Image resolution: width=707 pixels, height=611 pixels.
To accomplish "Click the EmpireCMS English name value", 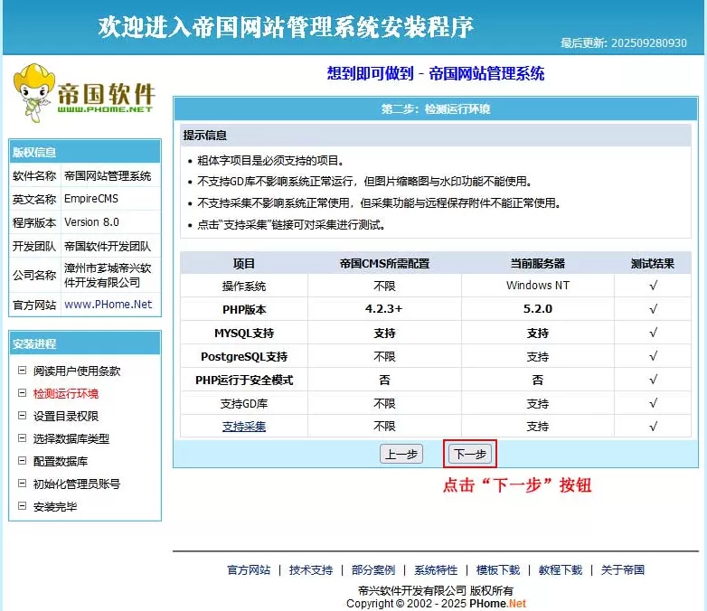I will [91, 199].
